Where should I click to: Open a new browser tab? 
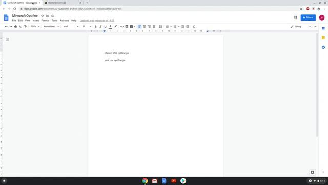[87, 3]
